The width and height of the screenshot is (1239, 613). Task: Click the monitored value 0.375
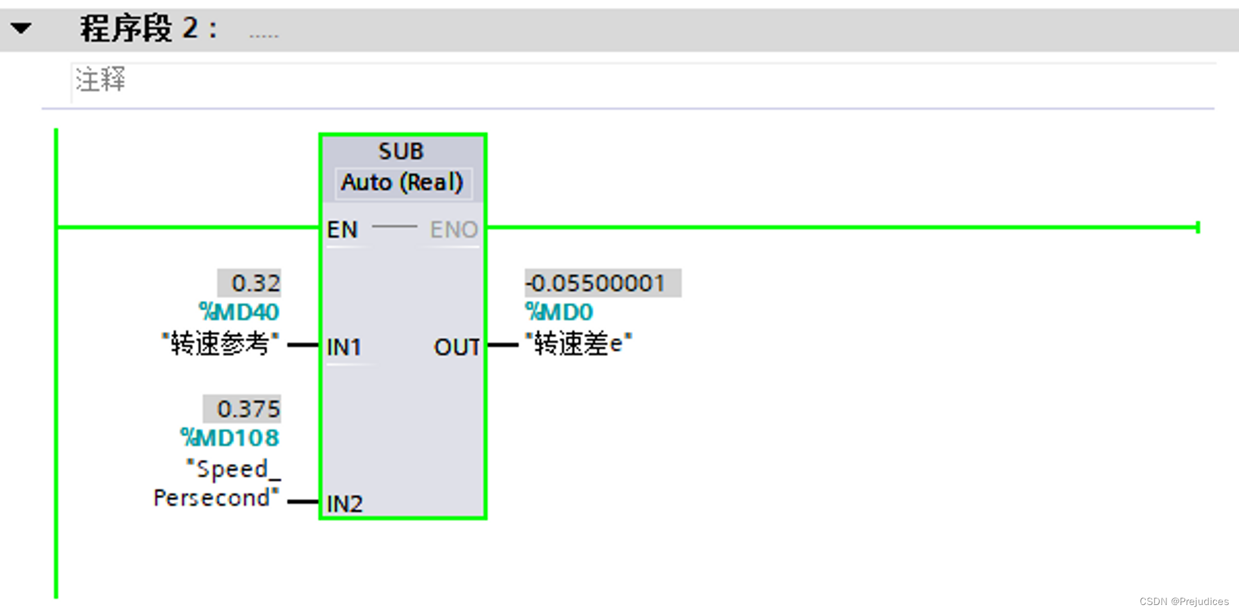[x=242, y=409]
